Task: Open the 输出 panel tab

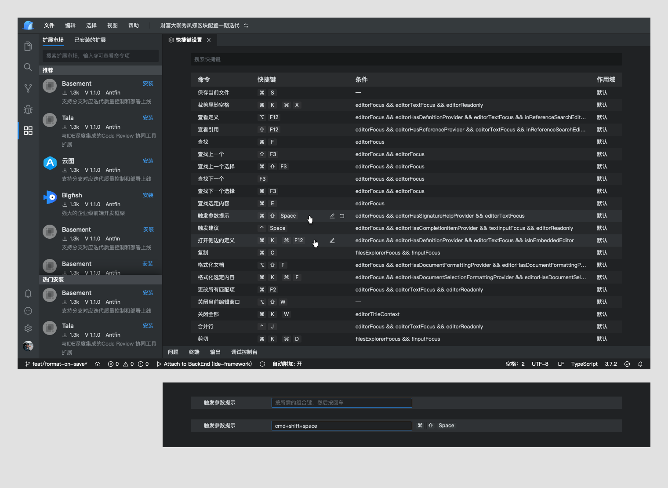Action: (x=215, y=352)
